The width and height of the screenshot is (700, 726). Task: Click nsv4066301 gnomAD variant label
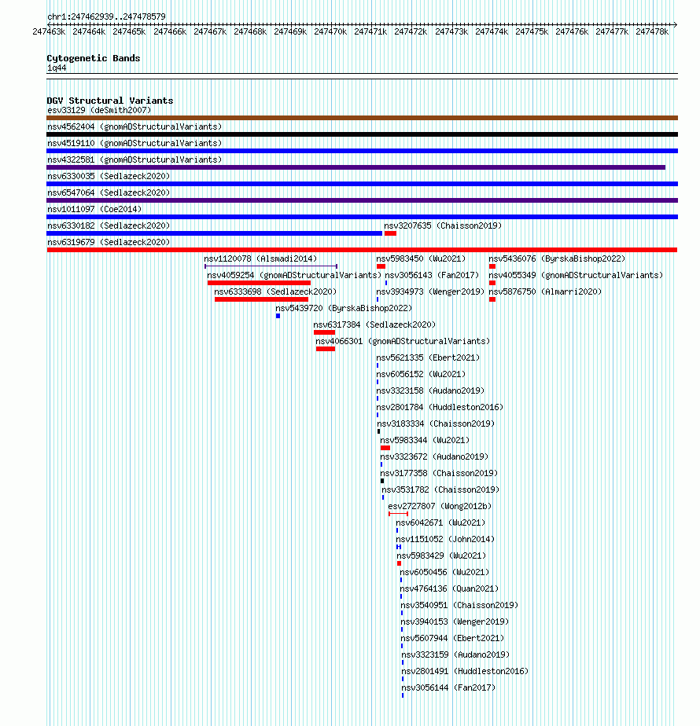click(x=403, y=341)
